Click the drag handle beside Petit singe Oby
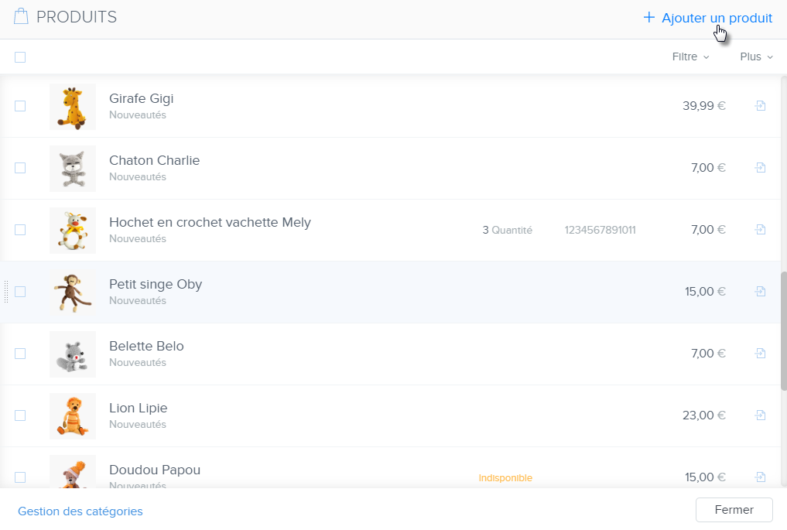 [x=6, y=292]
